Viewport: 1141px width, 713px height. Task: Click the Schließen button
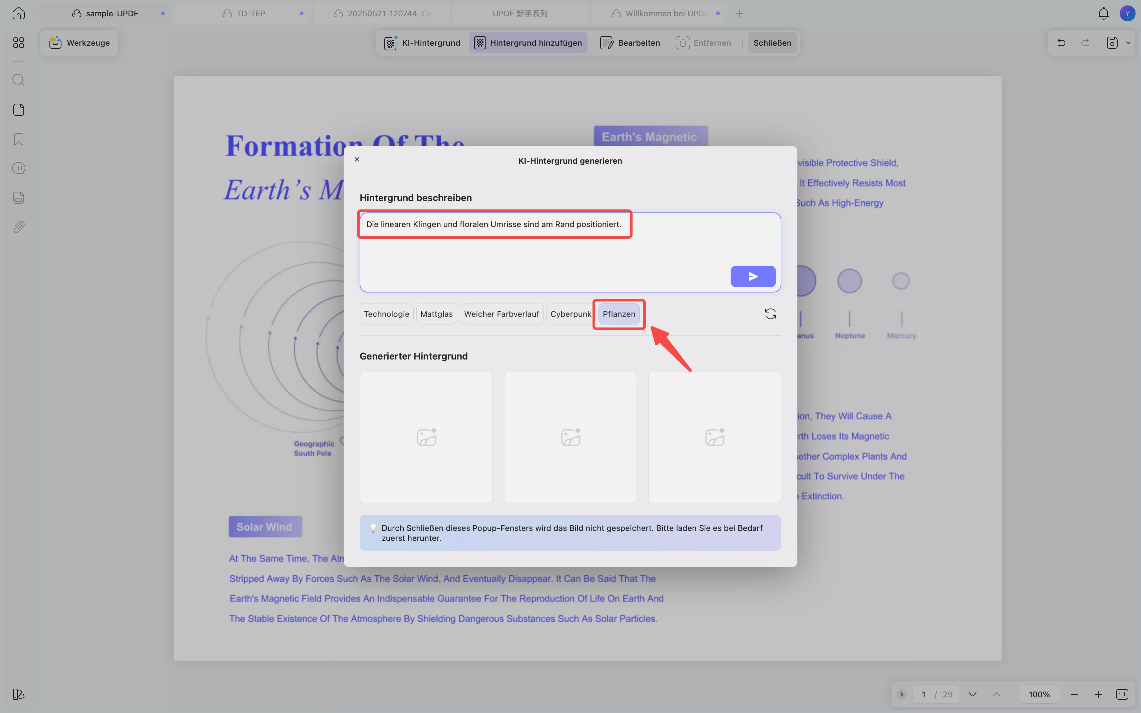coord(772,43)
